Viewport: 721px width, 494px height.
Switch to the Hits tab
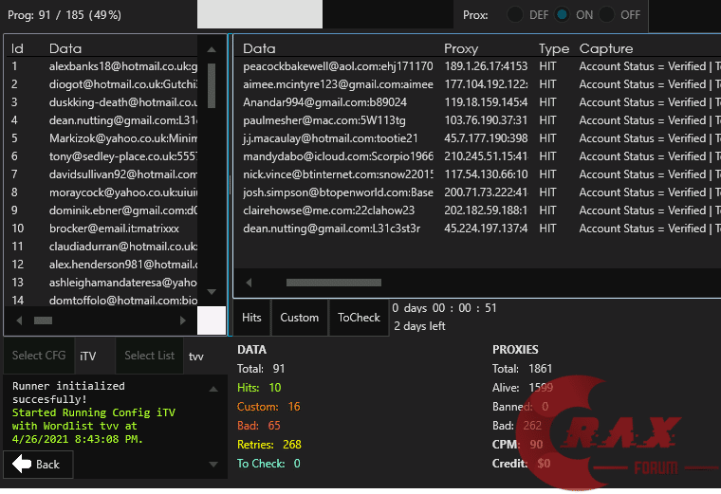pyautogui.click(x=251, y=318)
